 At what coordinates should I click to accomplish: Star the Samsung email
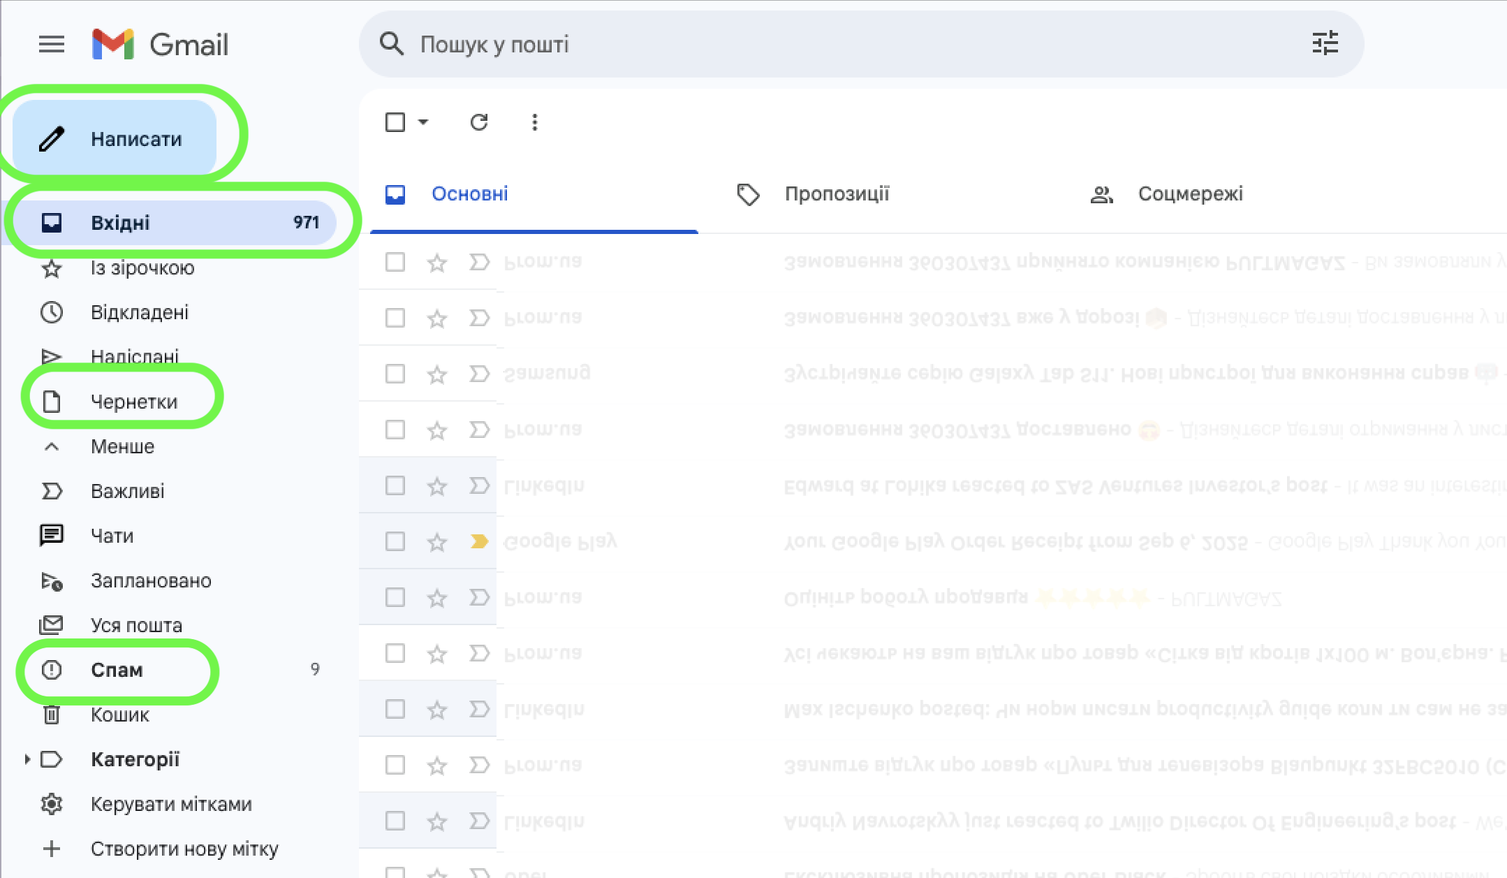coord(437,374)
